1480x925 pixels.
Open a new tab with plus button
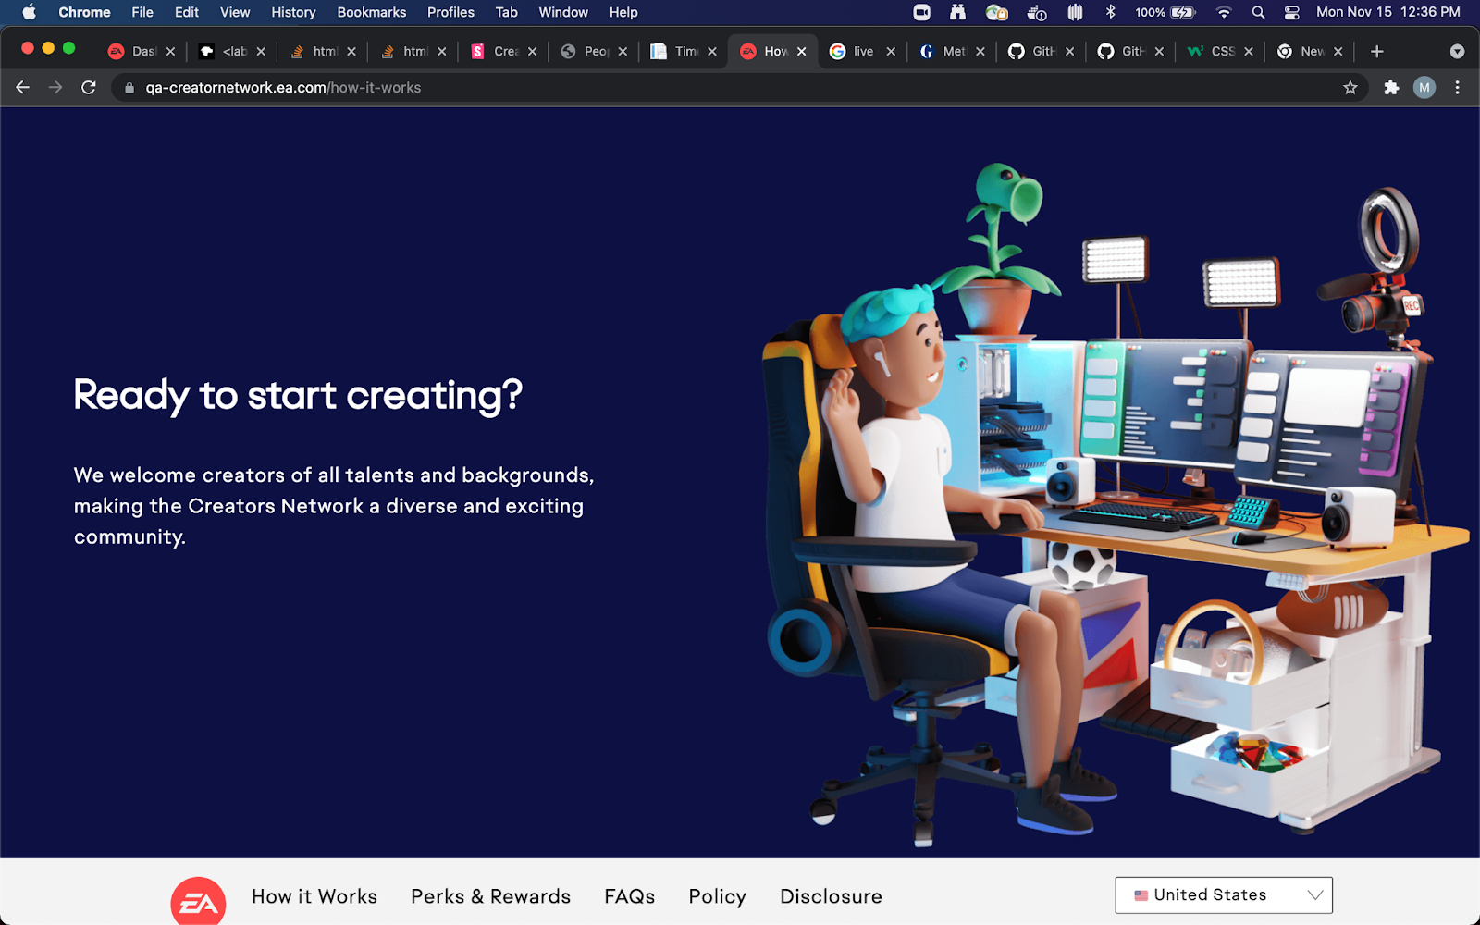[x=1377, y=52]
